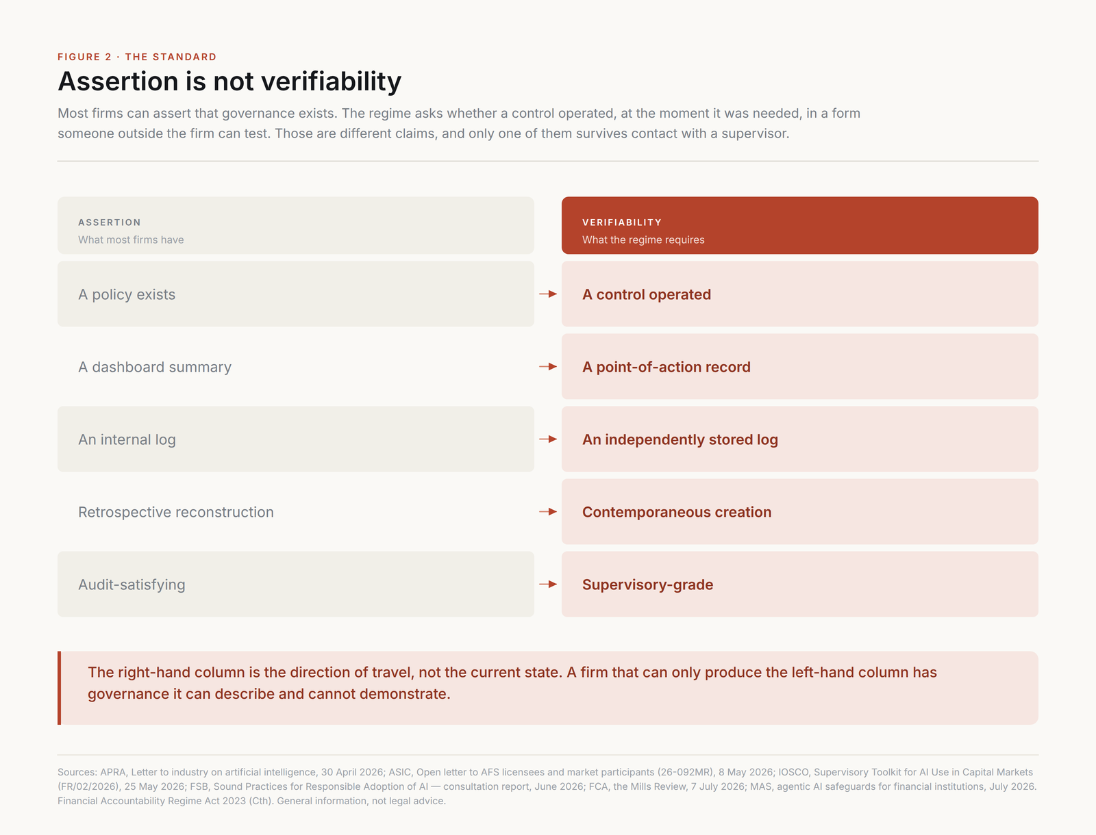Select the 'An internal log' card
Image resolution: width=1096 pixels, height=835 pixels.
[296, 439]
